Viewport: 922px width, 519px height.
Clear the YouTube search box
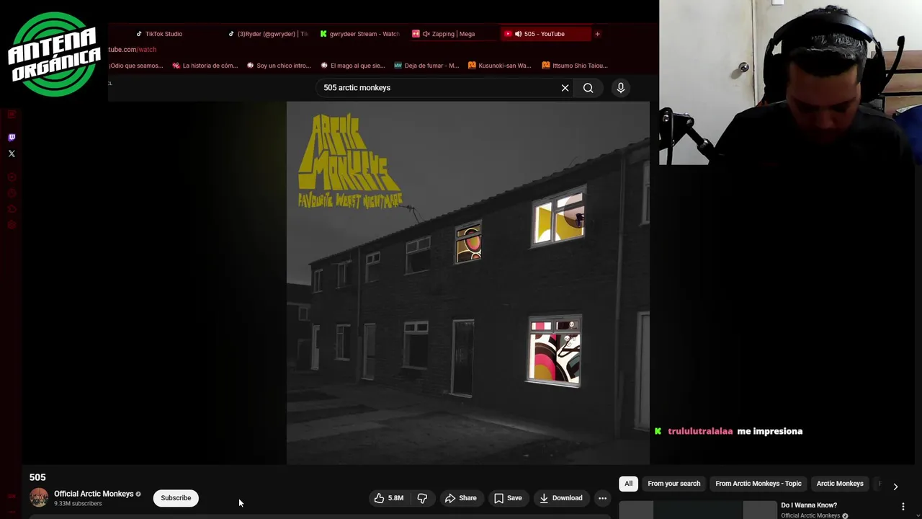[x=565, y=88]
